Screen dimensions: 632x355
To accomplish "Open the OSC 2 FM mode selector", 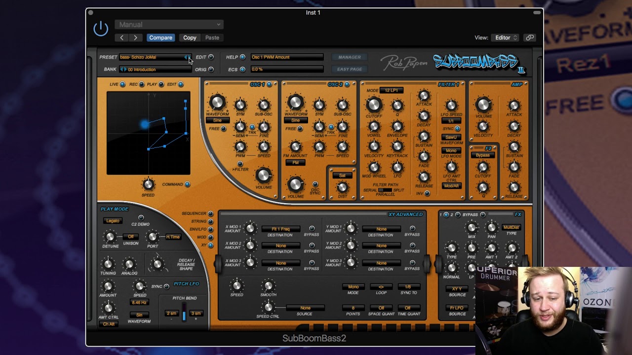I will pyautogui.click(x=295, y=162).
